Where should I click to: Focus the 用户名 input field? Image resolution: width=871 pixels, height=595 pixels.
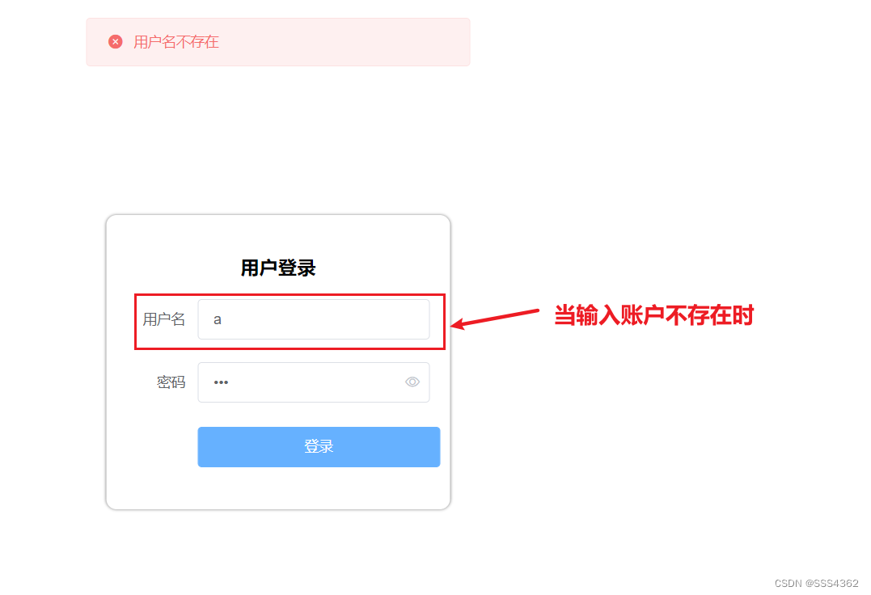click(x=314, y=319)
